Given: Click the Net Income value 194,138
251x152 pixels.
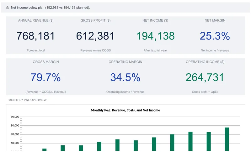Looking at the screenshot, I should tap(155, 36).
